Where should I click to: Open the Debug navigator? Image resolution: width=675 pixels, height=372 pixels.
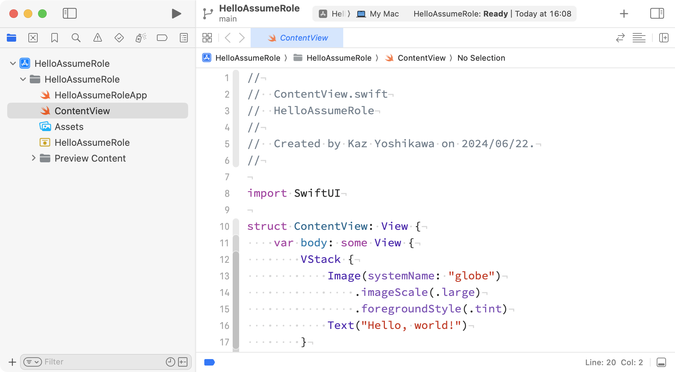tap(141, 38)
